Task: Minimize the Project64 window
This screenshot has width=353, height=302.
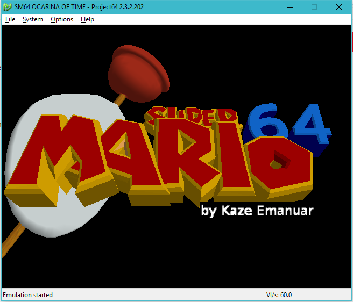Action: [290, 7]
